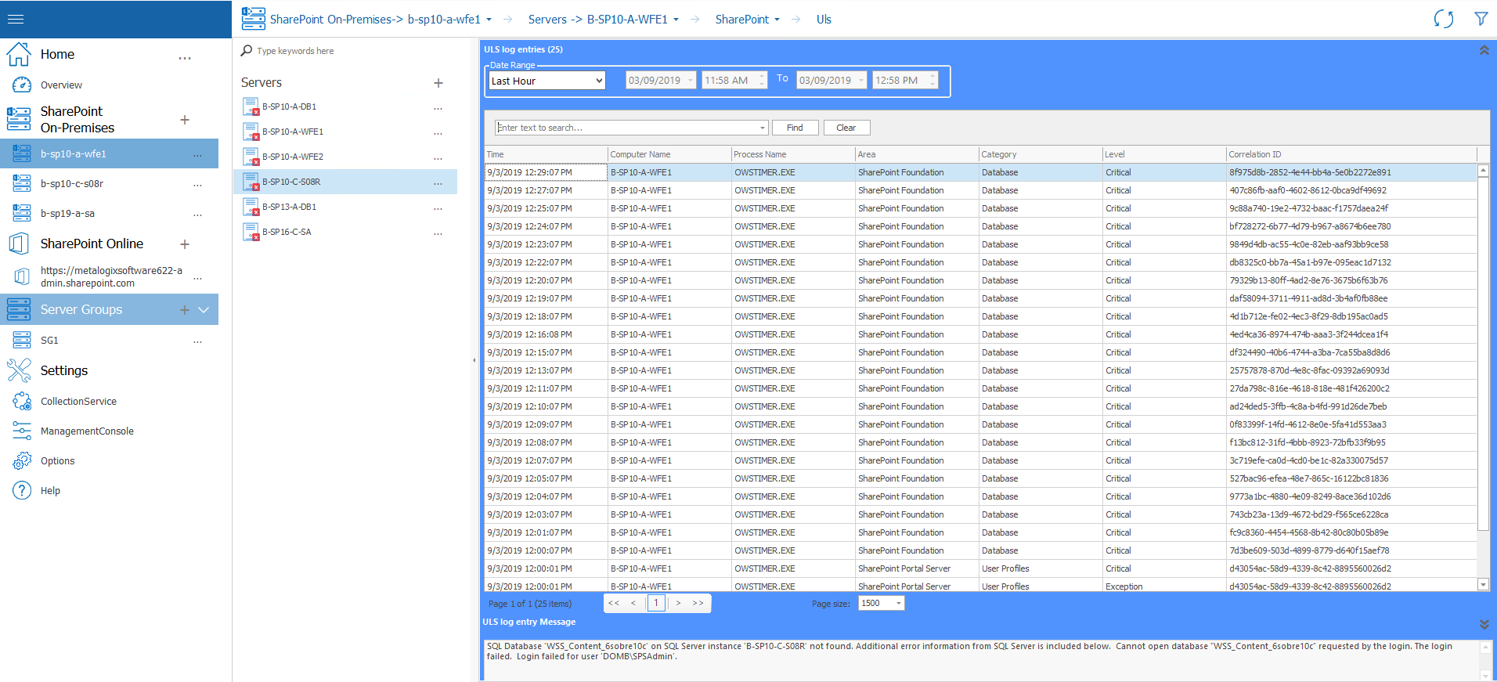This screenshot has width=1497, height=682.
Task: Open the start date 03/09/2019 dropdown
Action: [691, 80]
